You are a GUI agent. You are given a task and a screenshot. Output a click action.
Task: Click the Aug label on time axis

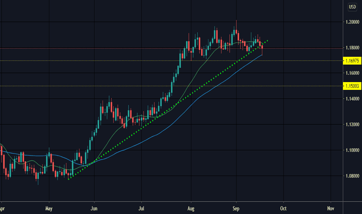tap(191, 209)
